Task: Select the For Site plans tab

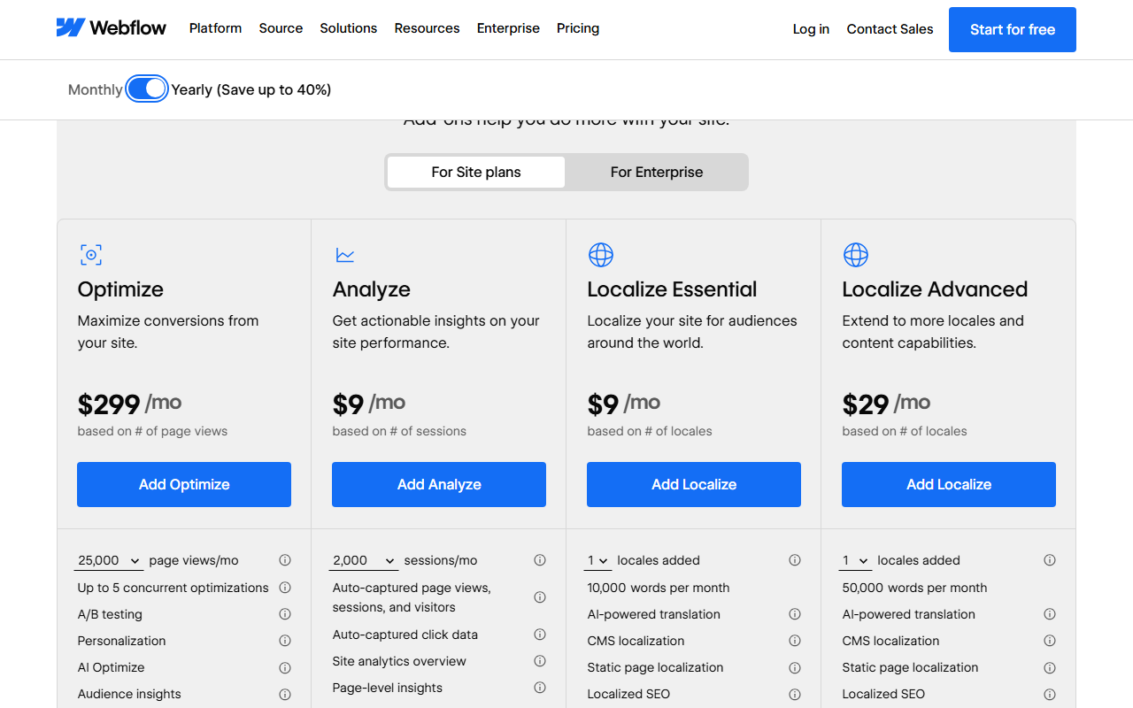Action: tap(476, 172)
